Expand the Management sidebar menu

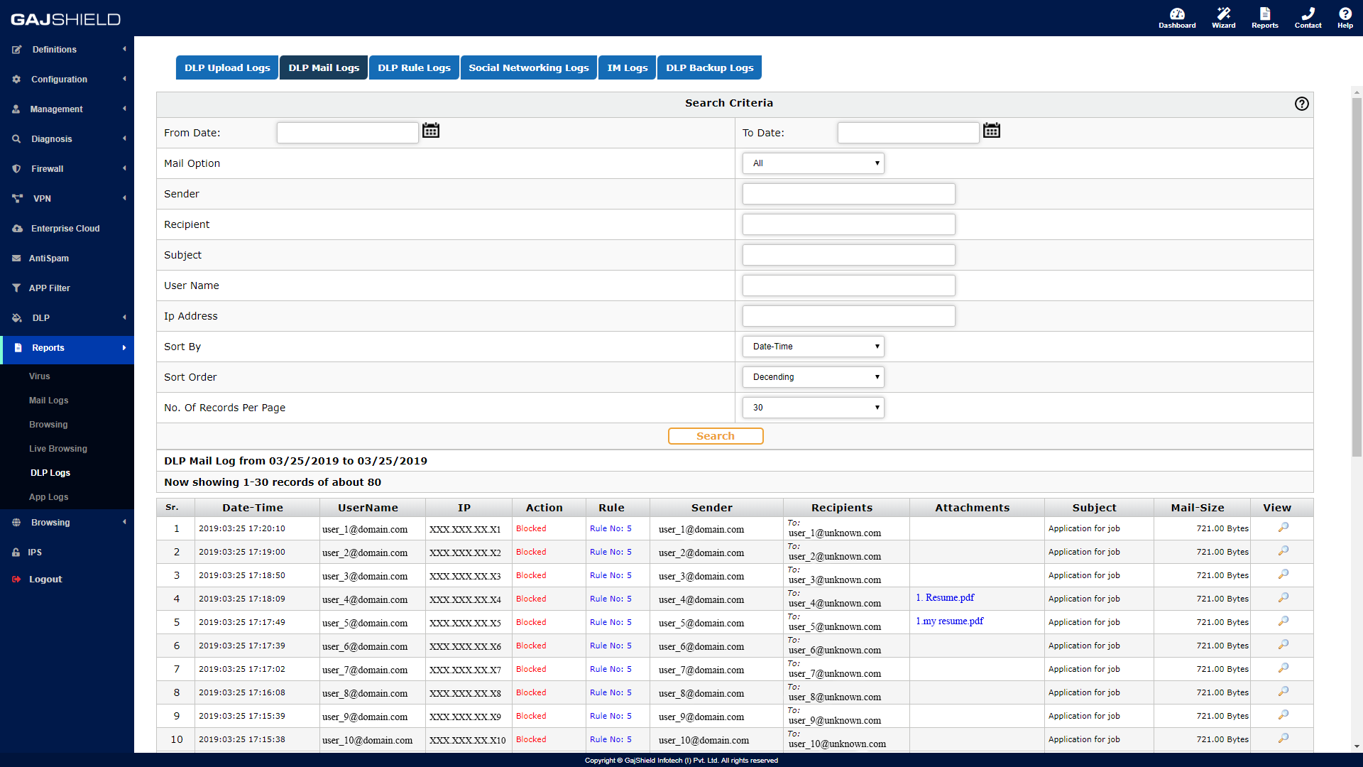[67, 109]
